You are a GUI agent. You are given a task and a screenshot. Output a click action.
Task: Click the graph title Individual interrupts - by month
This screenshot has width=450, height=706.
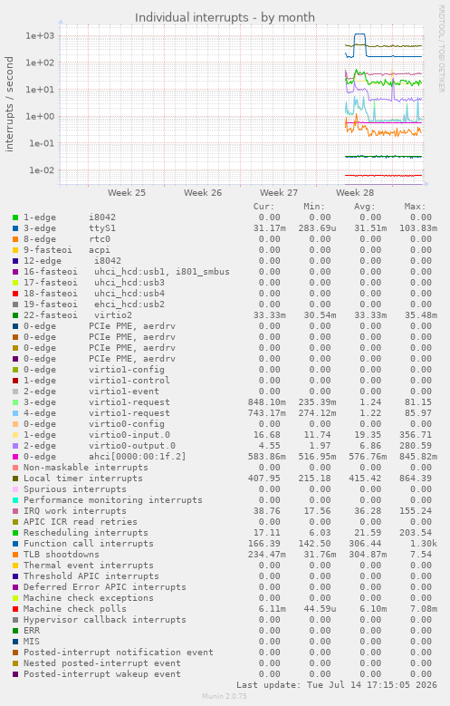tap(225, 17)
